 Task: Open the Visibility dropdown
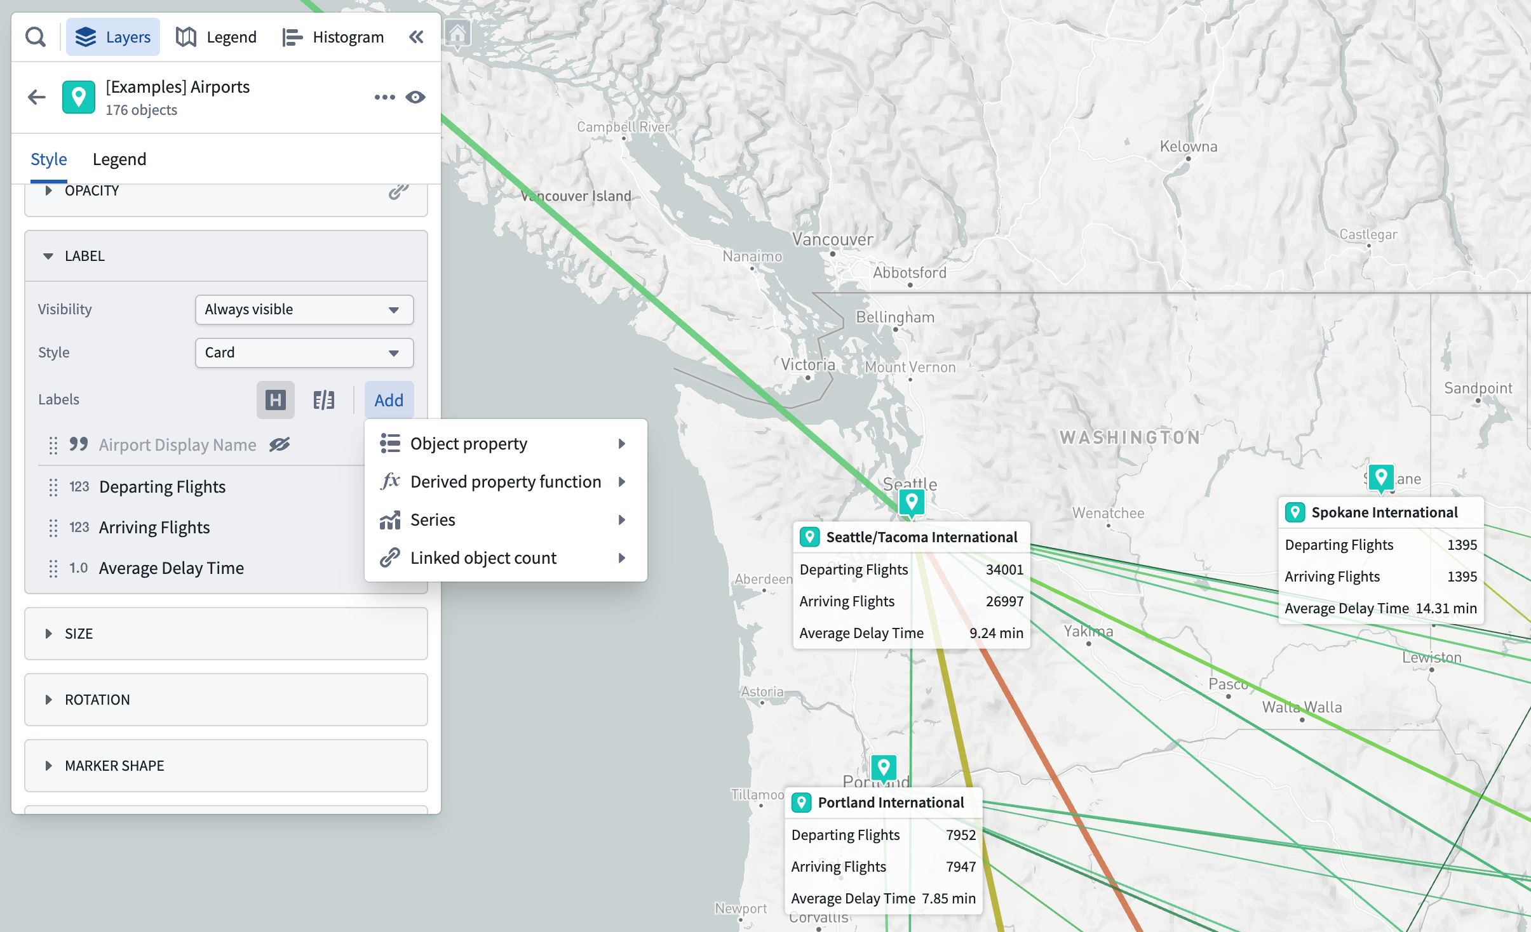pos(304,309)
